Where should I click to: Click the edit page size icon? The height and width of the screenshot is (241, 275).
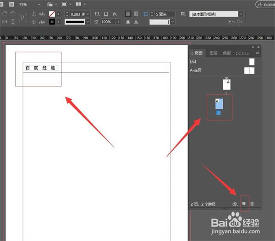pos(235,204)
